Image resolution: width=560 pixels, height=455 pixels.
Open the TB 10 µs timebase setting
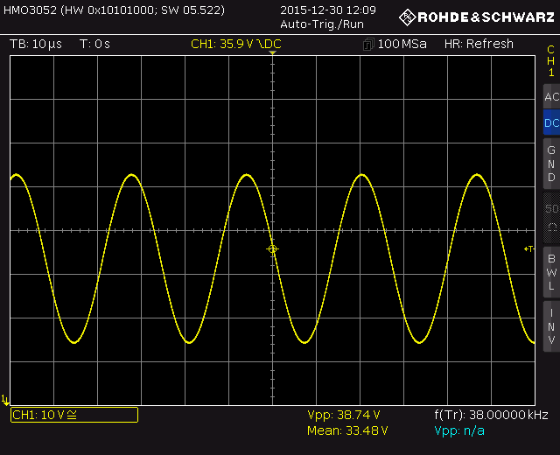(x=36, y=44)
